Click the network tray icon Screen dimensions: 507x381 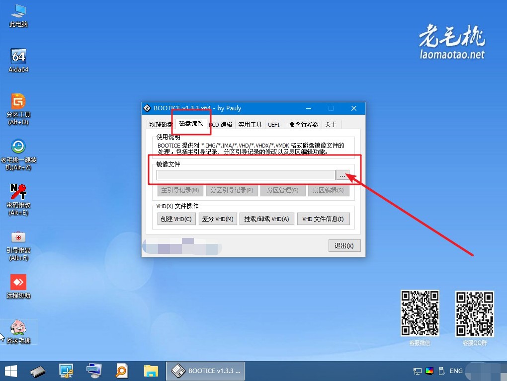click(417, 371)
